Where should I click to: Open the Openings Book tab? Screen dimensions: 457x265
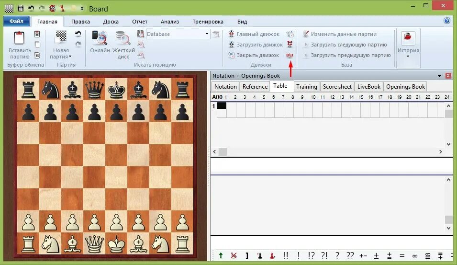tap(405, 87)
